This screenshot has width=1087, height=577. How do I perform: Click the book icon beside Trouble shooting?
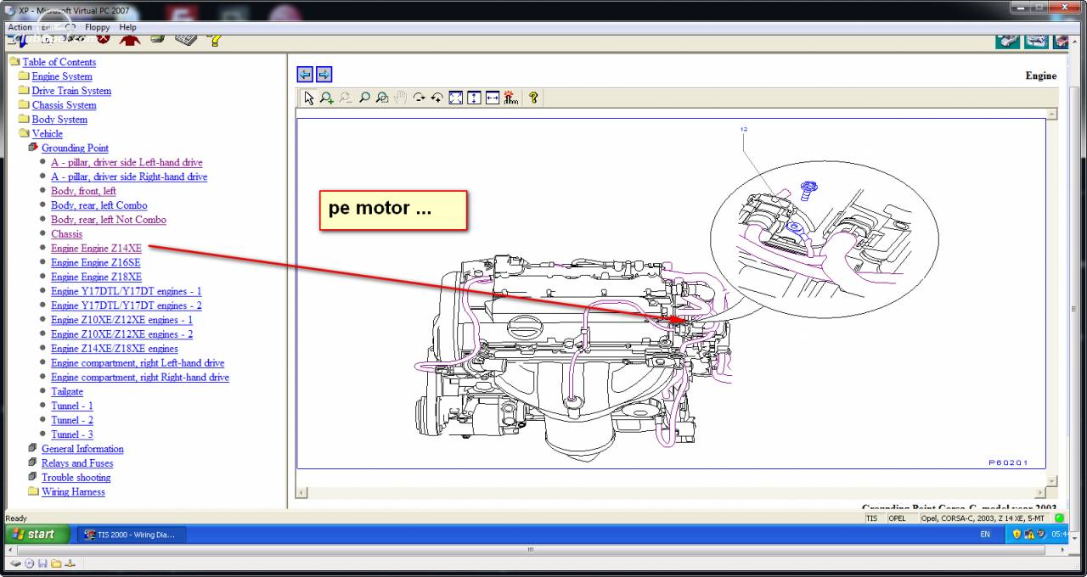point(33,478)
